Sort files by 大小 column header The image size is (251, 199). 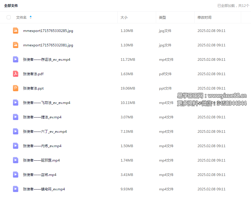click(124, 18)
